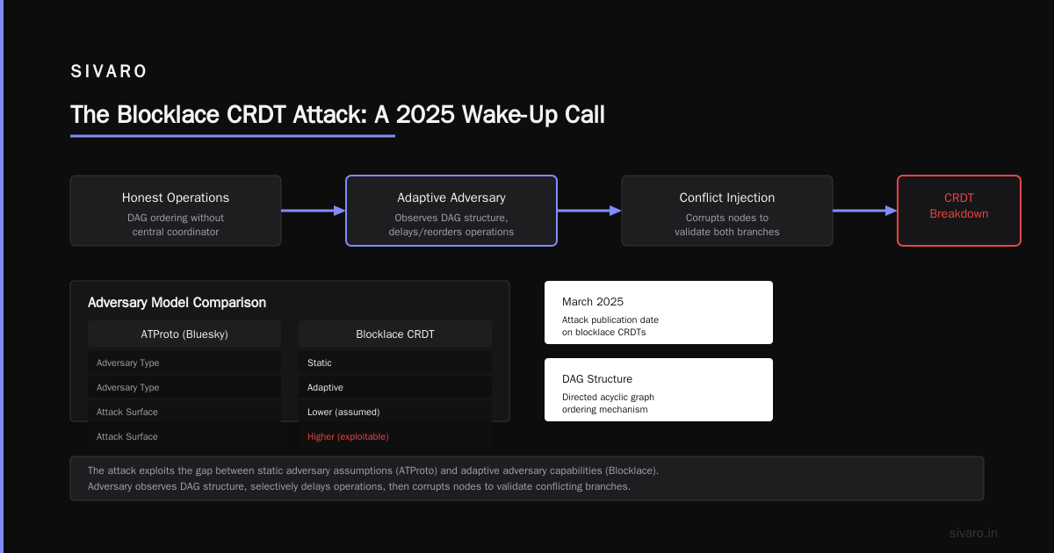
Task: Select the Adaptive adversary type cell
Action: (395, 387)
